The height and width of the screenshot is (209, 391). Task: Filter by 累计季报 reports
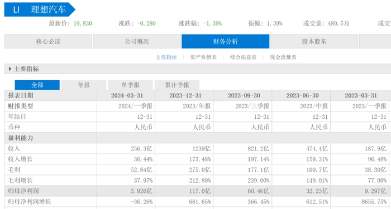point(177,85)
